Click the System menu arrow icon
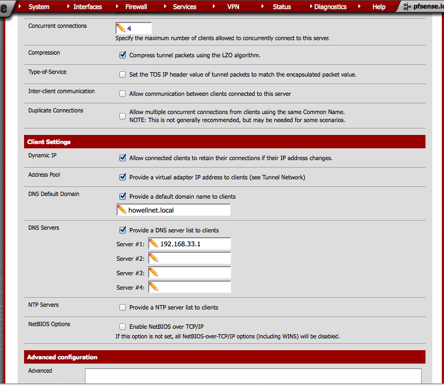 pos(20,6)
